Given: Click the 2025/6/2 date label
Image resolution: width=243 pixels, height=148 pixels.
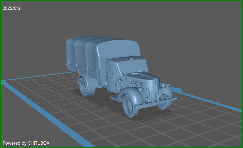Looking at the screenshot, I should (x=12, y=8).
